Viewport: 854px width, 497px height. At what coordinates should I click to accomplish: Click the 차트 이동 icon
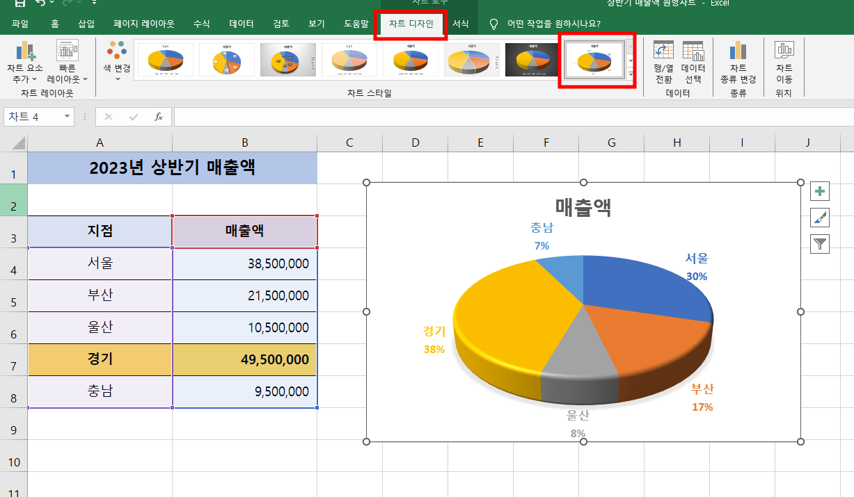pos(784,50)
